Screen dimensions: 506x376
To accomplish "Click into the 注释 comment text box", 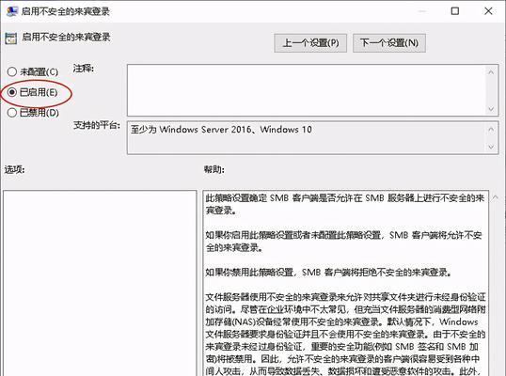I will click(x=306, y=90).
